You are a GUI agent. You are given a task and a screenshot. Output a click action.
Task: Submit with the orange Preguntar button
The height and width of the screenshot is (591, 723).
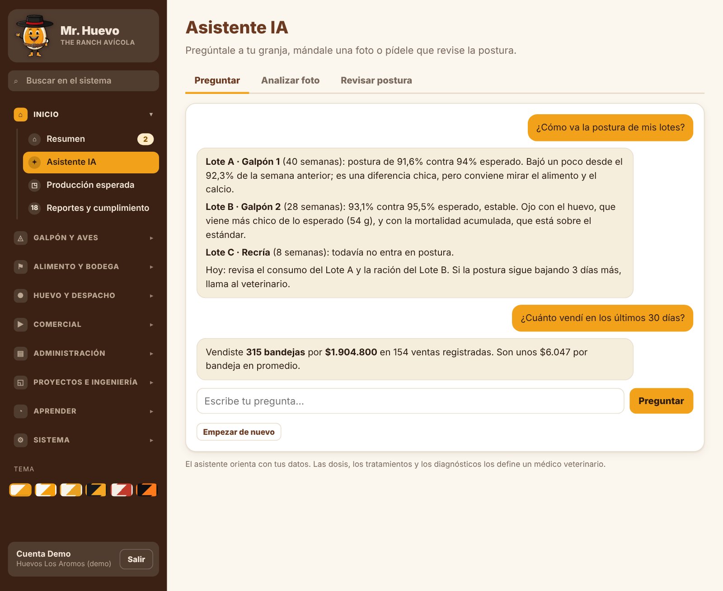pyautogui.click(x=661, y=401)
